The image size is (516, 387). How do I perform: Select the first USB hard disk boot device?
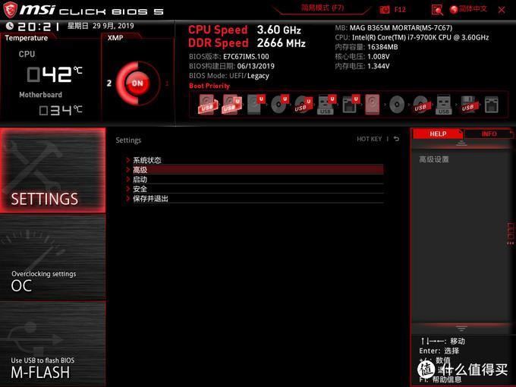(x=208, y=104)
